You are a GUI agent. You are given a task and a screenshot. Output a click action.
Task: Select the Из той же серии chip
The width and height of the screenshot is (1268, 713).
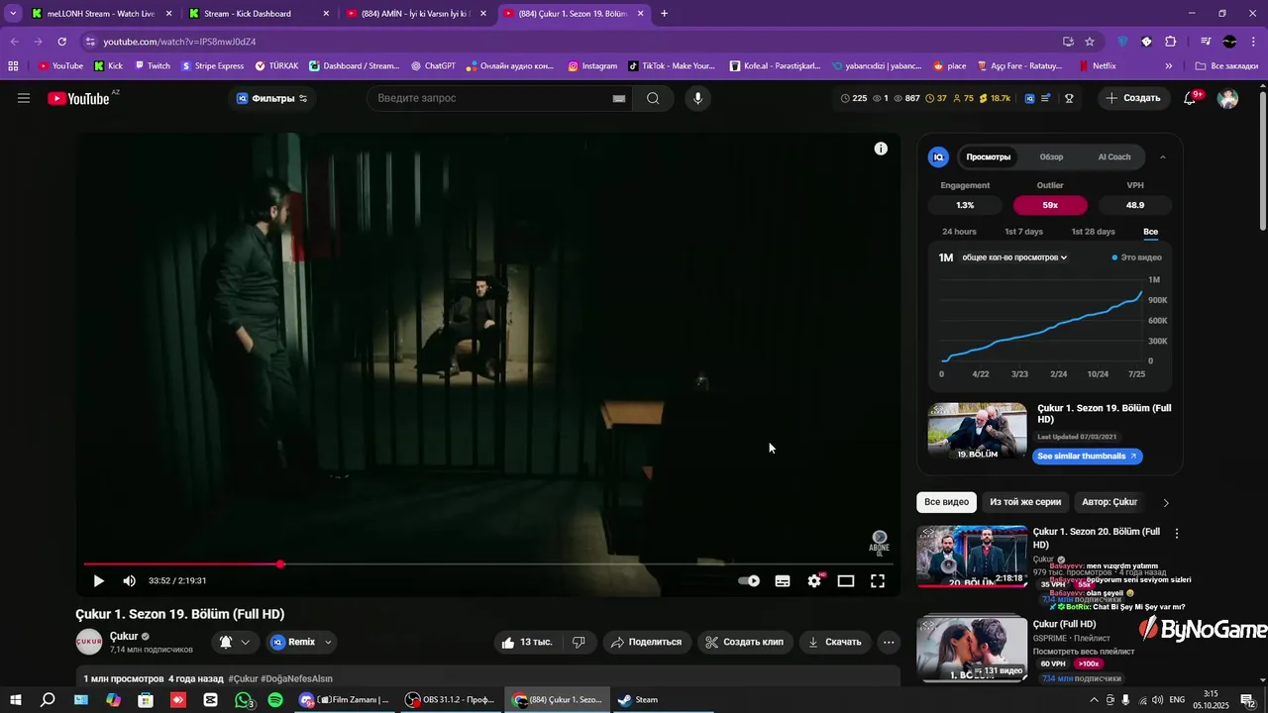click(1025, 502)
